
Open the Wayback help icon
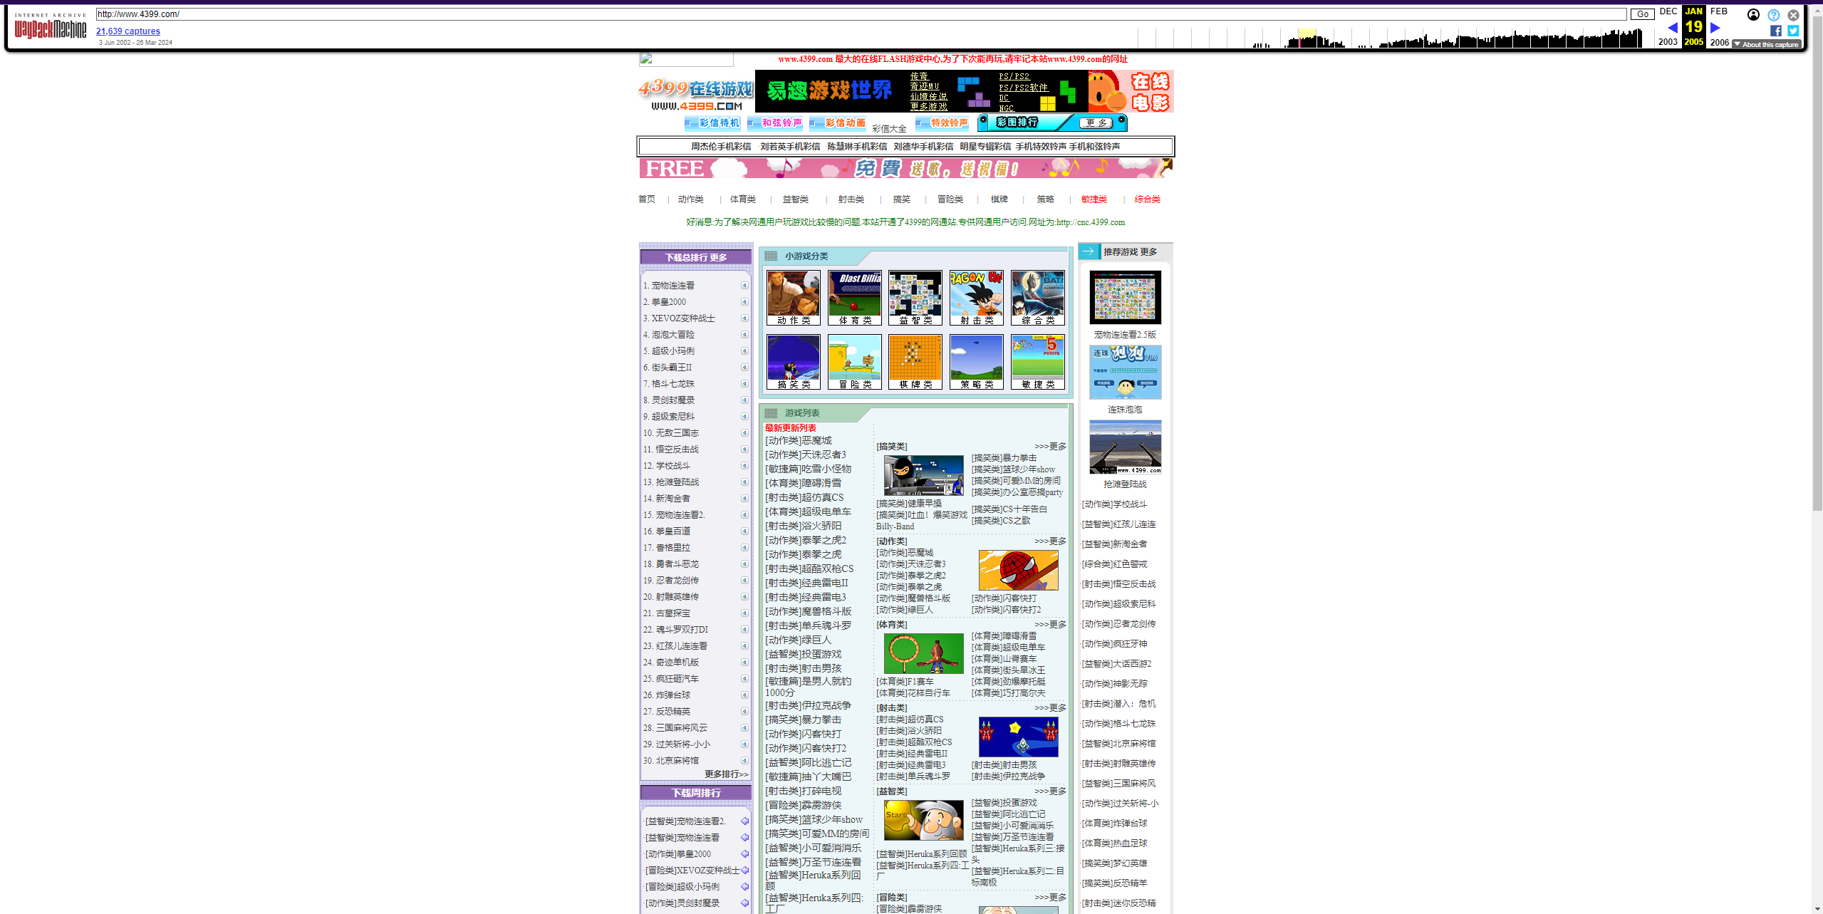tap(1773, 15)
